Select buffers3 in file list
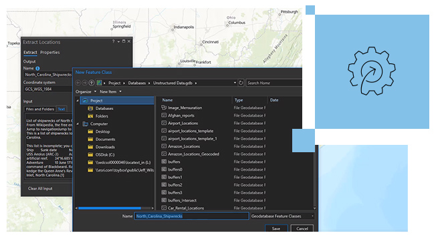Viewport: 444px width, 241px height. tap(175, 193)
